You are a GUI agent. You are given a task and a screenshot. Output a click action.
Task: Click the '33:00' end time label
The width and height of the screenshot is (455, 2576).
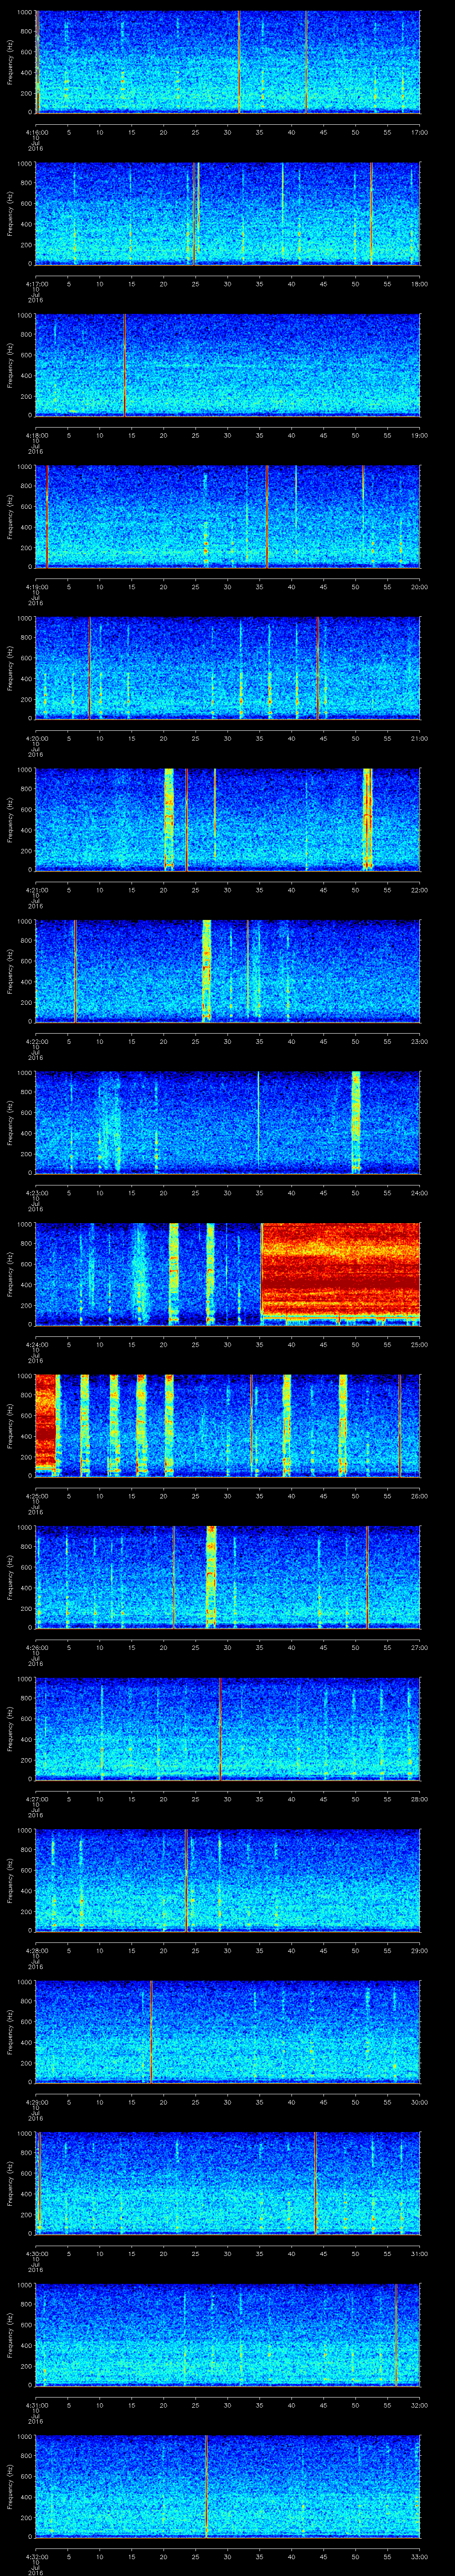point(419,2556)
